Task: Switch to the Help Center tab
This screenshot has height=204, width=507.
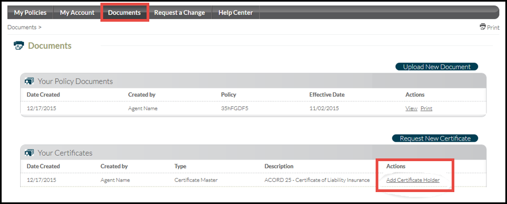Action: click(x=236, y=12)
